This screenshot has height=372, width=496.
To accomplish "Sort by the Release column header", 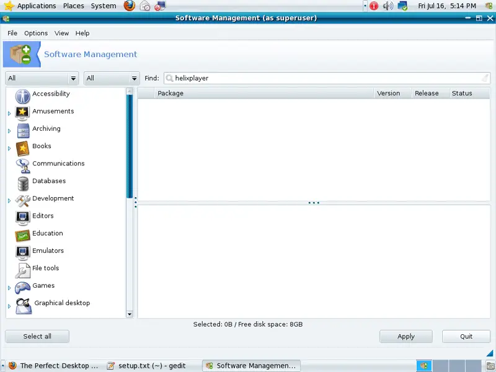I will 430,94.
